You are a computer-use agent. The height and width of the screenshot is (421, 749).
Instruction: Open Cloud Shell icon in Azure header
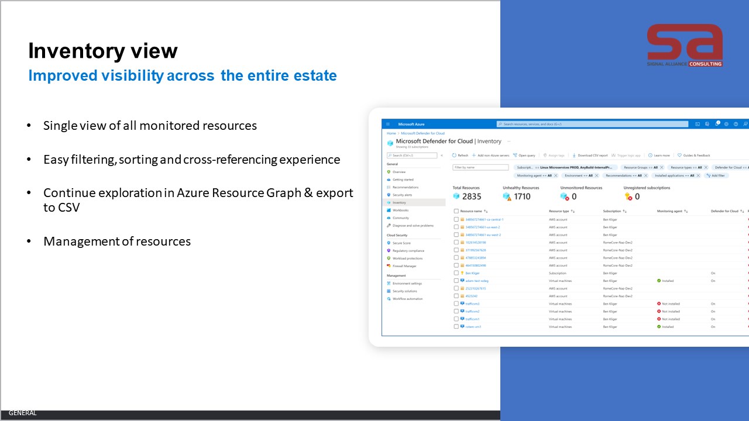coord(698,124)
